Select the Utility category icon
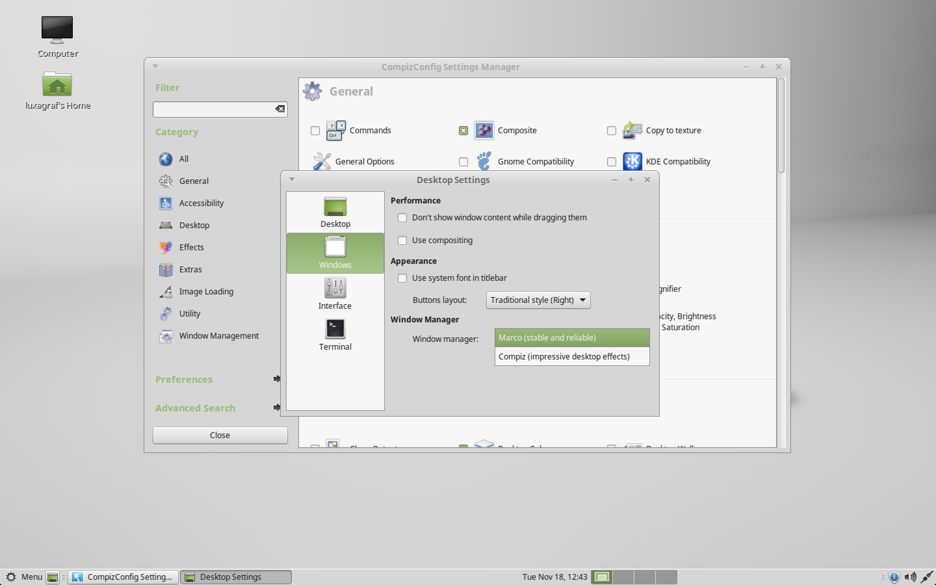Viewport: 936px width, 585px height. coord(165,314)
